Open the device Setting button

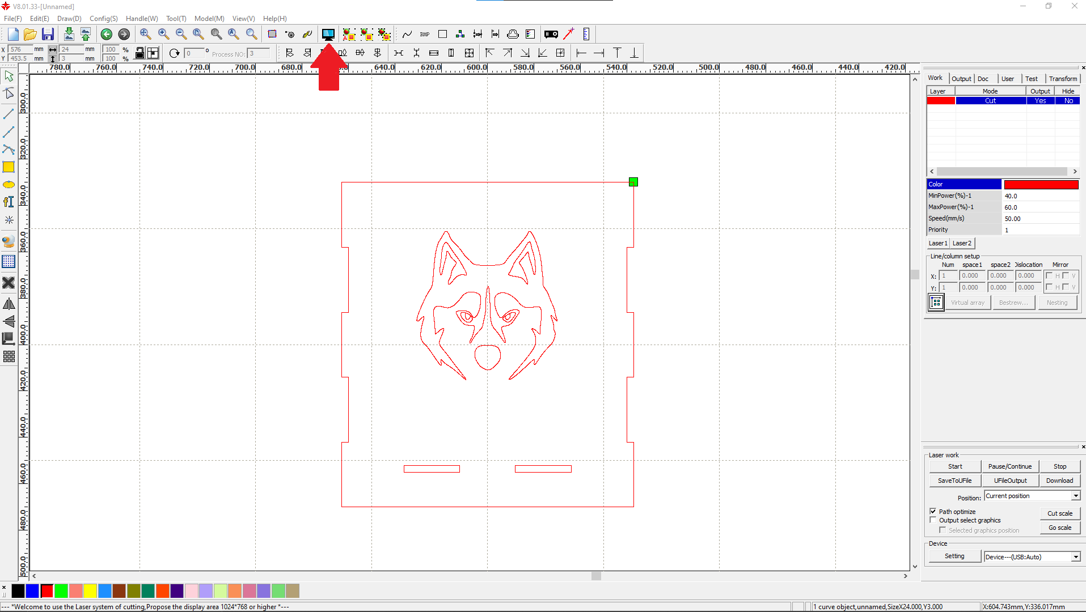954,556
